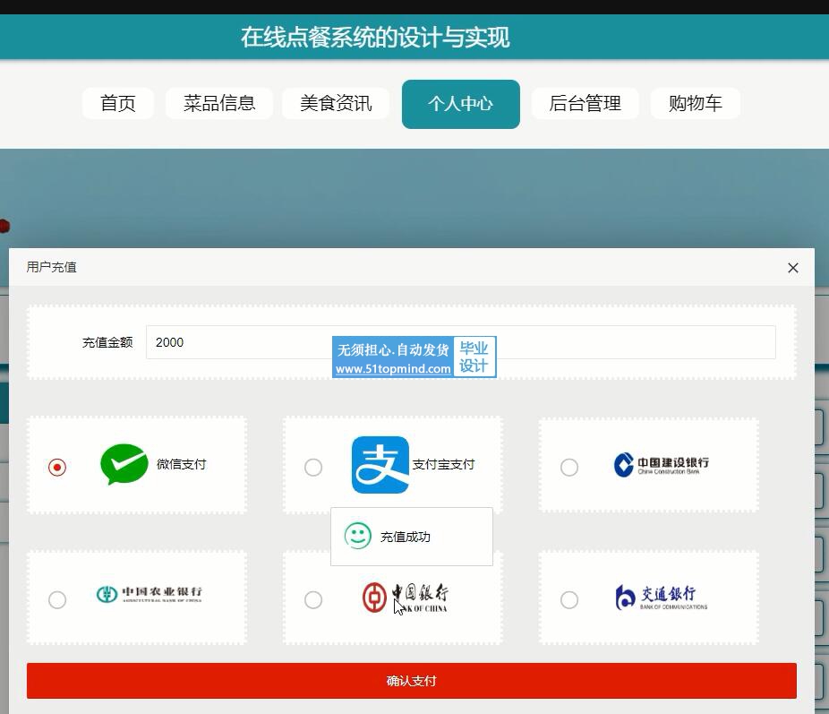Click the blue Alipay logo
Image resolution: width=829 pixels, height=714 pixels.
point(380,465)
